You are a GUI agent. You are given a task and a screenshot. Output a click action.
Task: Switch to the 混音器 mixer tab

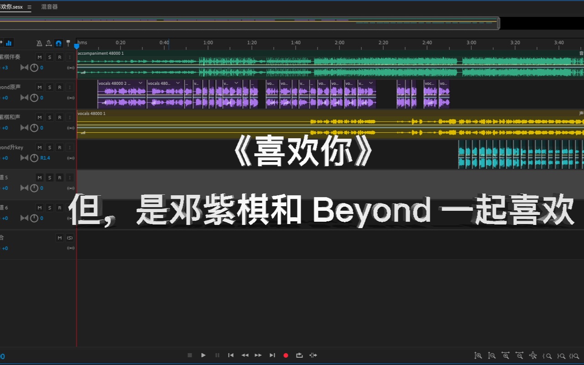[49, 6]
